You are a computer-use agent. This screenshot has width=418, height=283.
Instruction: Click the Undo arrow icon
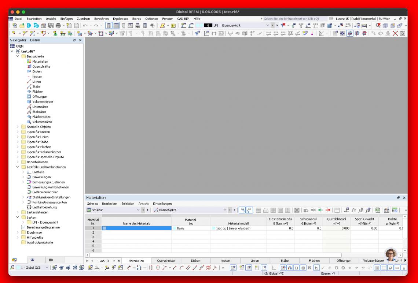coord(85,26)
